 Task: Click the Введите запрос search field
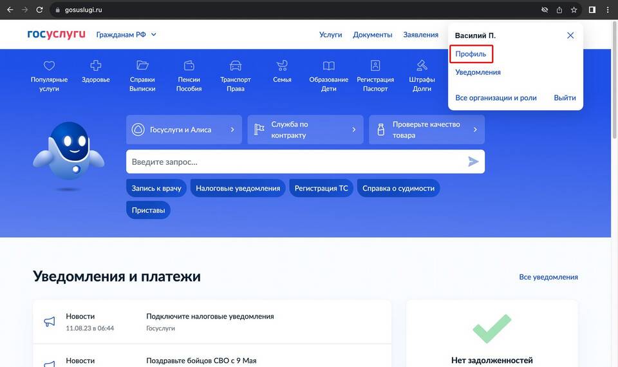point(296,162)
